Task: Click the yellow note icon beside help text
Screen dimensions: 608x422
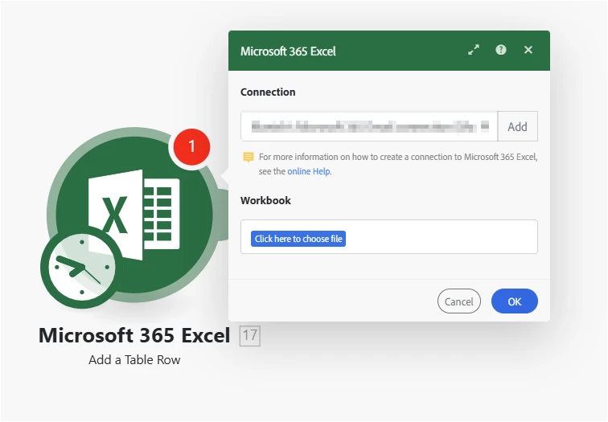Action: click(x=249, y=157)
